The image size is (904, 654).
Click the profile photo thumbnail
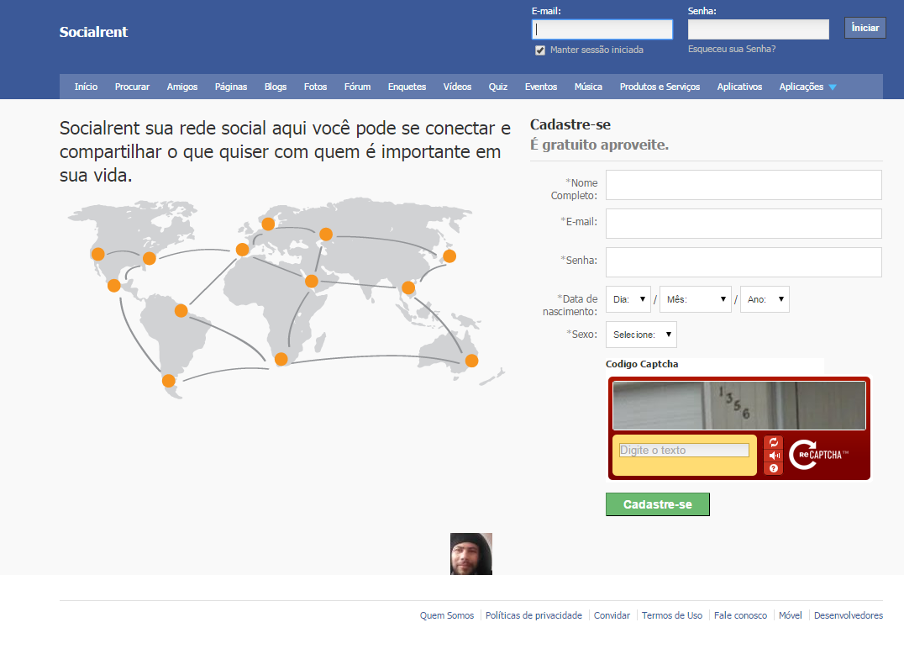[x=471, y=554]
